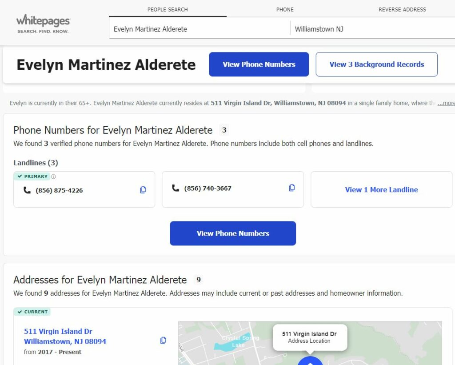This screenshot has width=455, height=365.
Task: Click Phone Numbers for Evelyn Martinez Alderete heading
Action: coord(113,130)
